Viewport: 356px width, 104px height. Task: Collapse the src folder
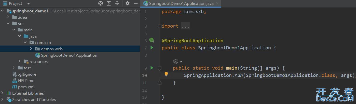[x=8, y=24]
